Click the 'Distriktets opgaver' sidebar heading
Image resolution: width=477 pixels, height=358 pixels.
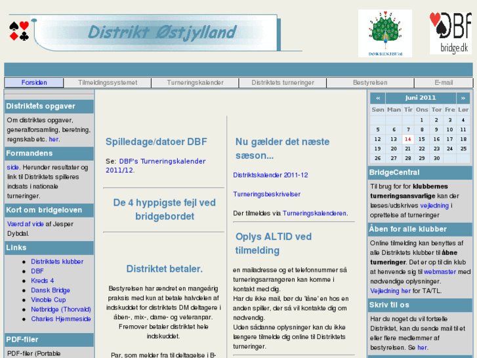(x=49, y=106)
